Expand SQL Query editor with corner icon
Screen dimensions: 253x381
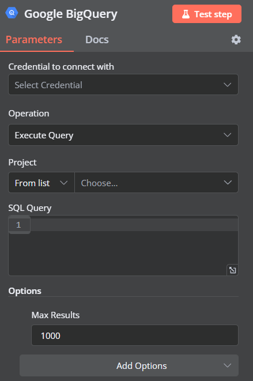[233, 270]
